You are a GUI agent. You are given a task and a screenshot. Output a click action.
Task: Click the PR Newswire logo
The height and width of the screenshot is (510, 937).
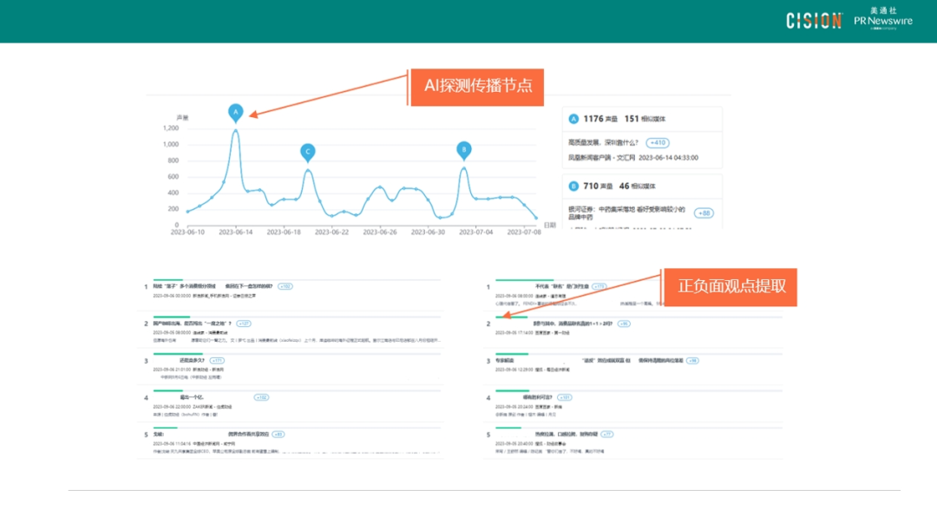(x=883, y=21)
